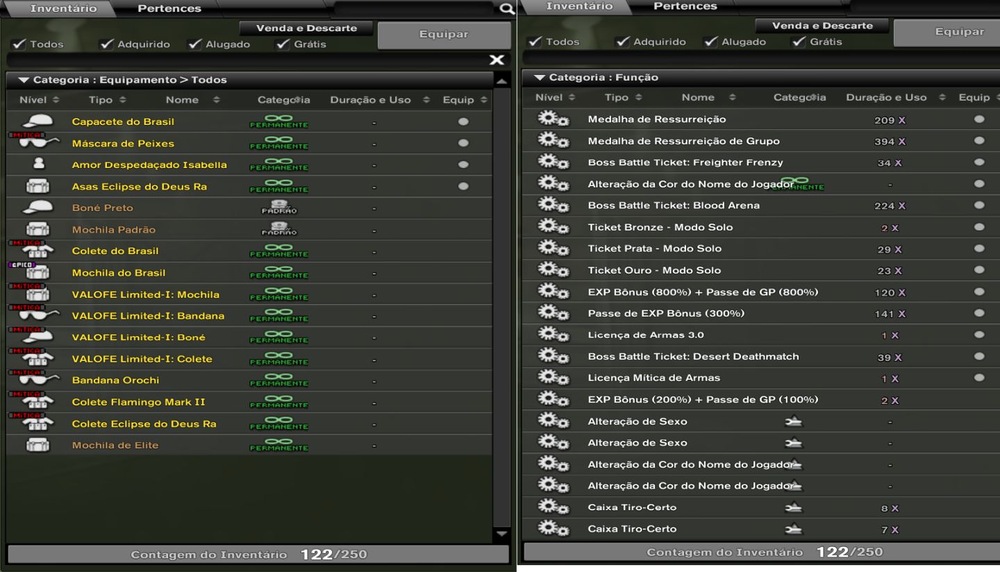Uncheck Adquirido in the Equipamento panel
Screen dimensions: 1000x572
(x=107, y=44)
